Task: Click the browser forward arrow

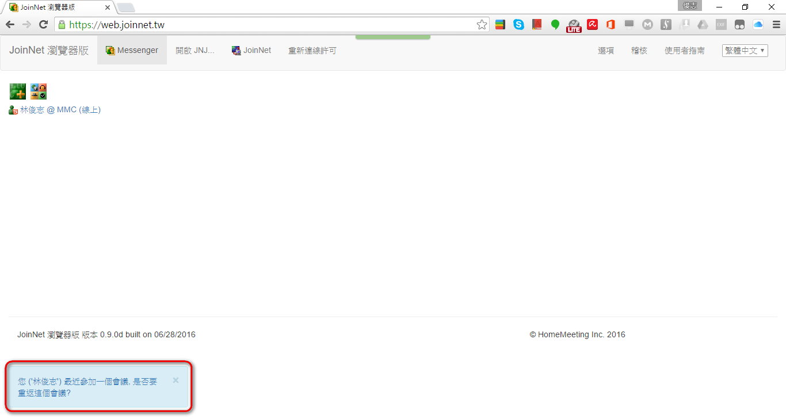Action: [26, 24]
